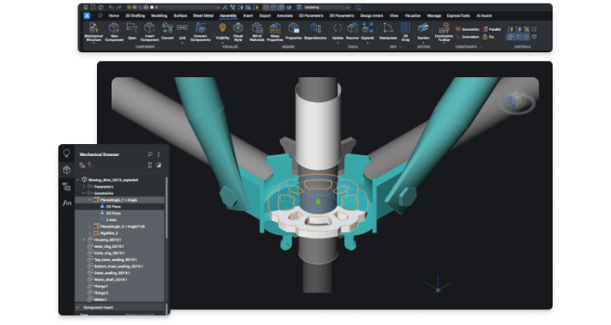Apply the Coincident constraint
Image resolution: width=611 pixels, height=325 pixels.
(x=467, y=37)
